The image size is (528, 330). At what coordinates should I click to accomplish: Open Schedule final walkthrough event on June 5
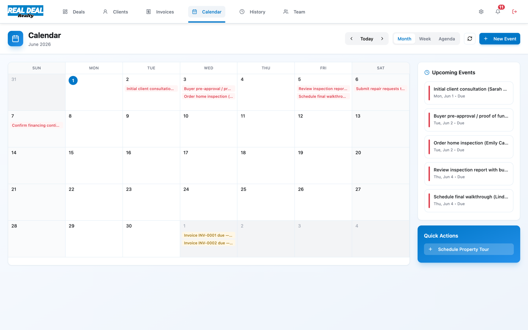click(x=323, y=96)
